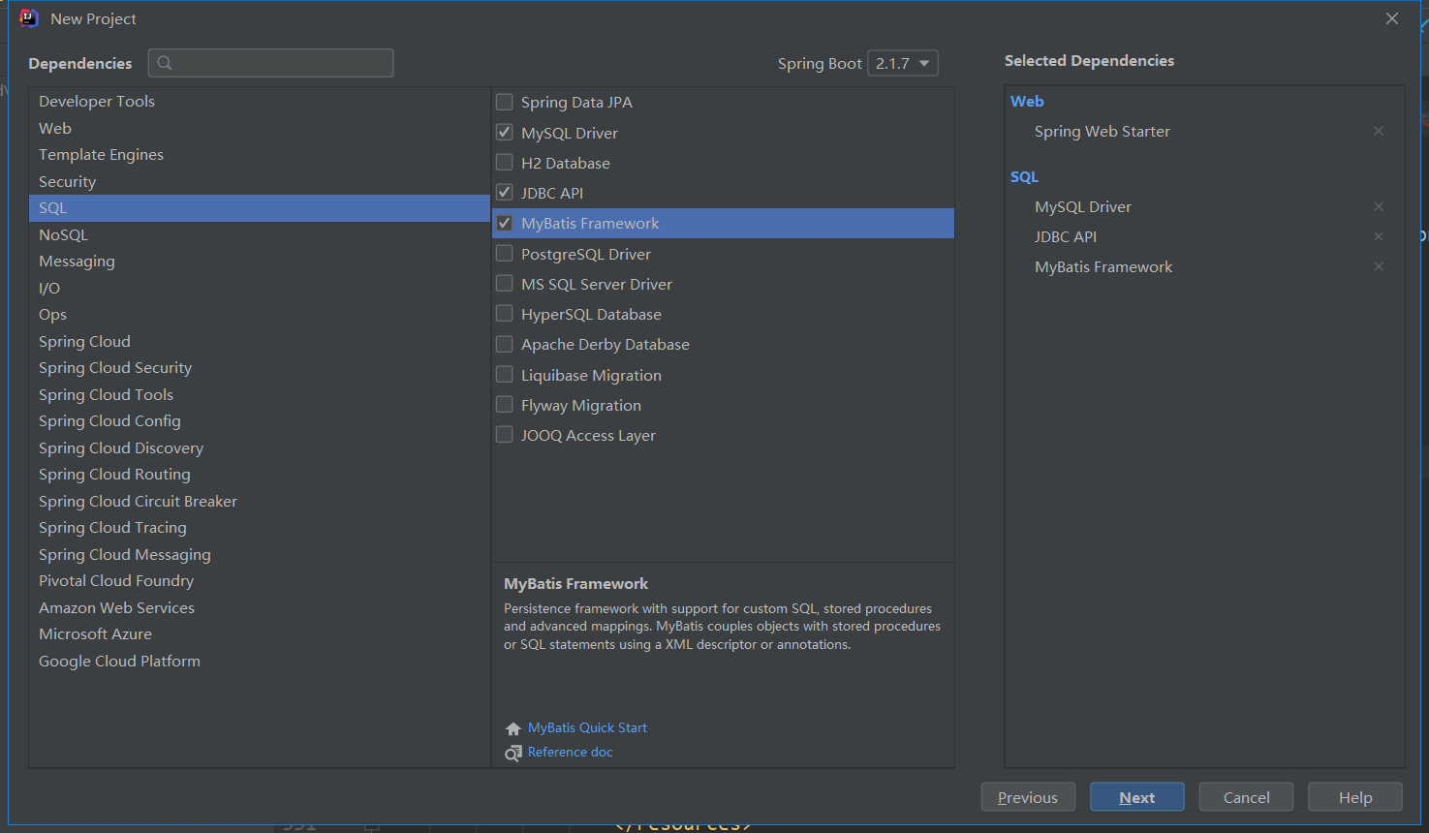
Task: Choose the Spring Cloud Config category
Action: (260, 421)
